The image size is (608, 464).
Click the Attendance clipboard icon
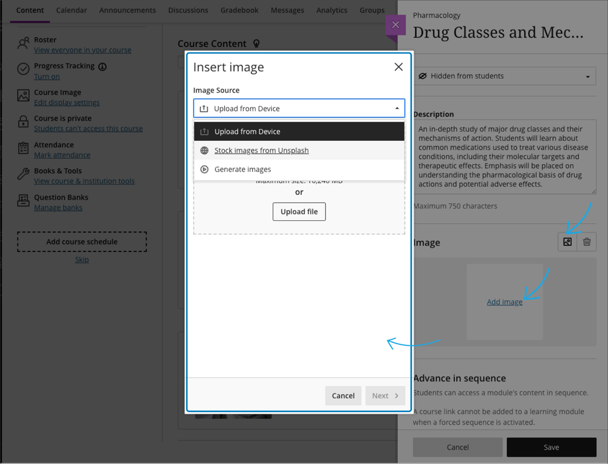coord(23,148)
